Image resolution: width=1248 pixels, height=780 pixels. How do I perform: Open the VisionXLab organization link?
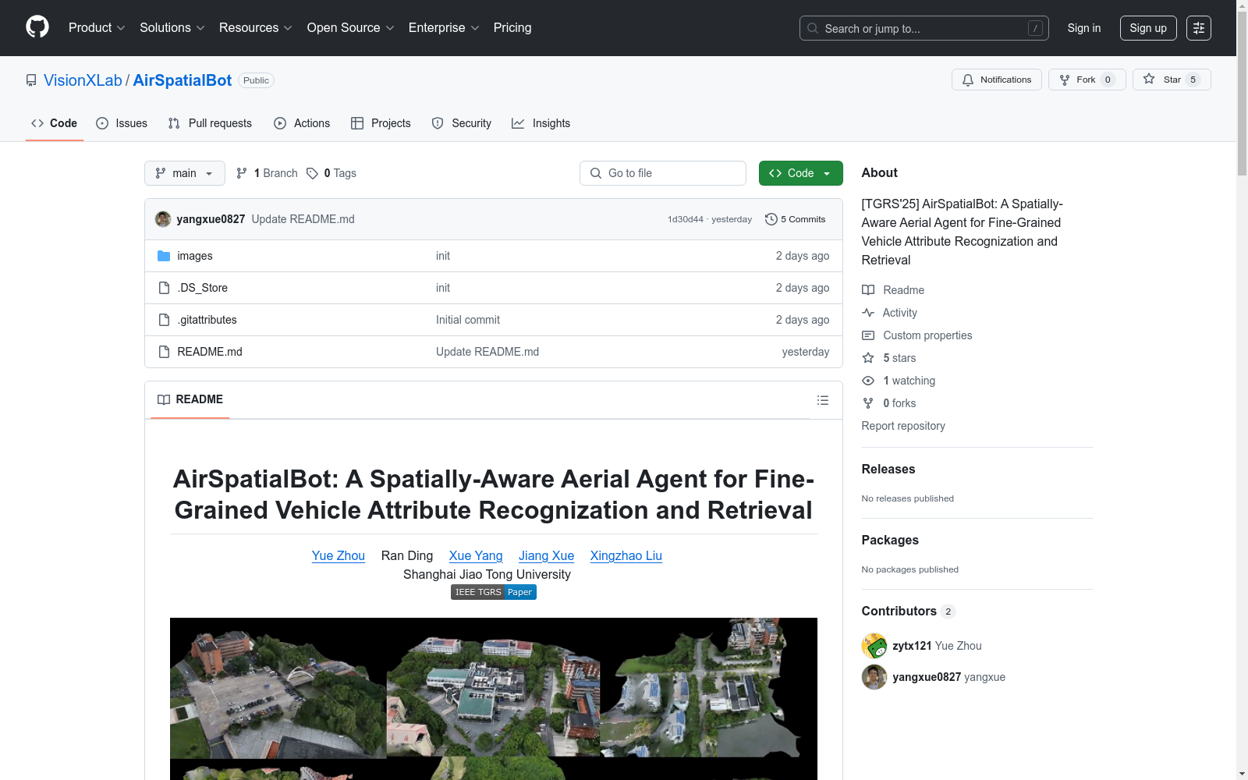pyautogui.click(x=83, y=80)
